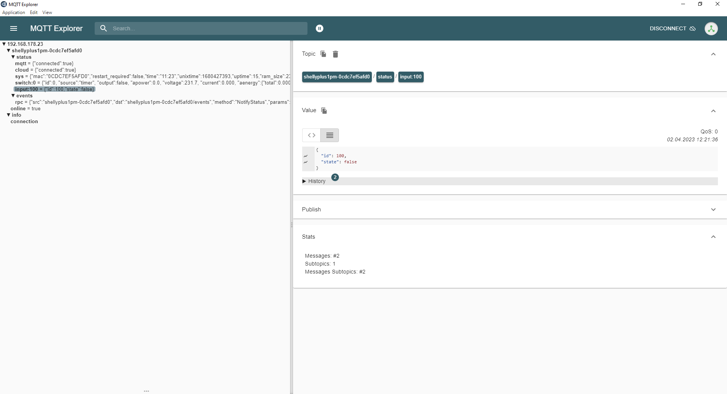727x394 pixels.
Task: Click the Disconnect button
Action: point(672,28)
